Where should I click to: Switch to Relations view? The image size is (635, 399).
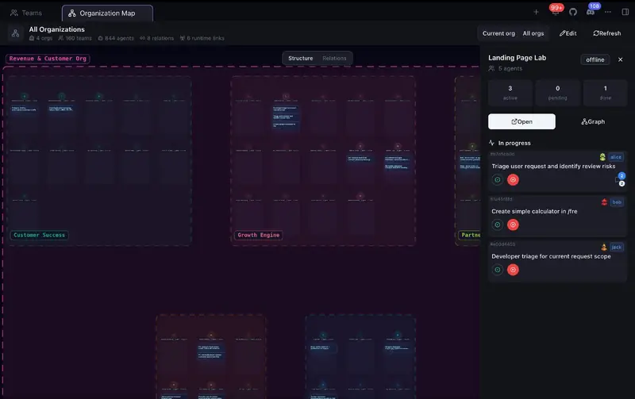coord(334,58)
